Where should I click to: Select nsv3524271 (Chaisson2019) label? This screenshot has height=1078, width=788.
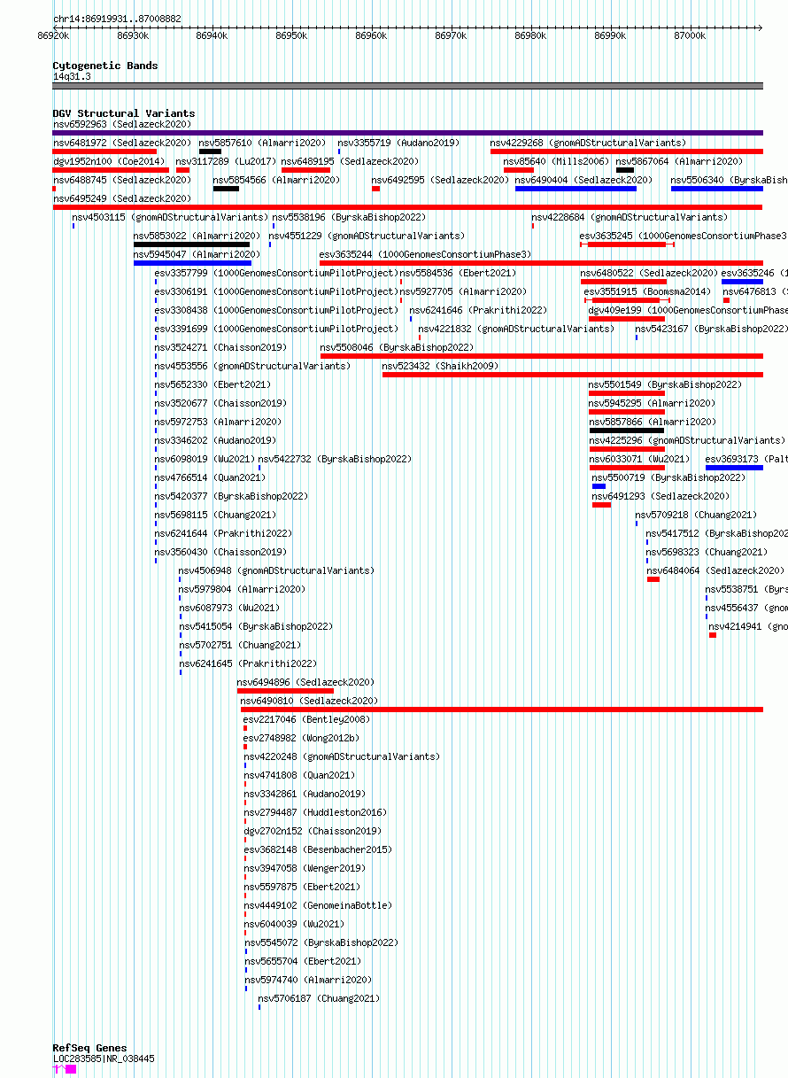click(220, 347)
